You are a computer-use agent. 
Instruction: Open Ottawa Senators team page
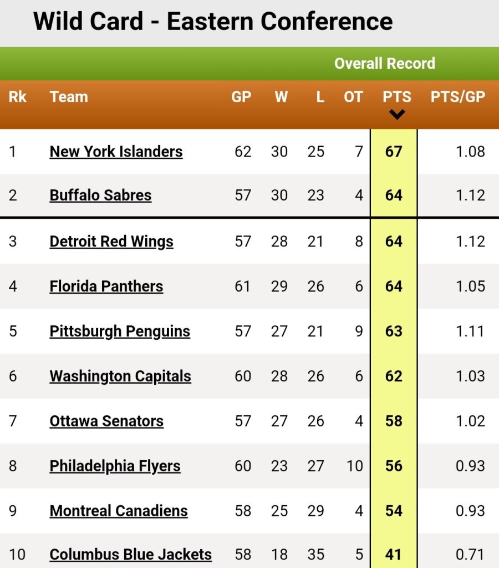tap(106, 421)
